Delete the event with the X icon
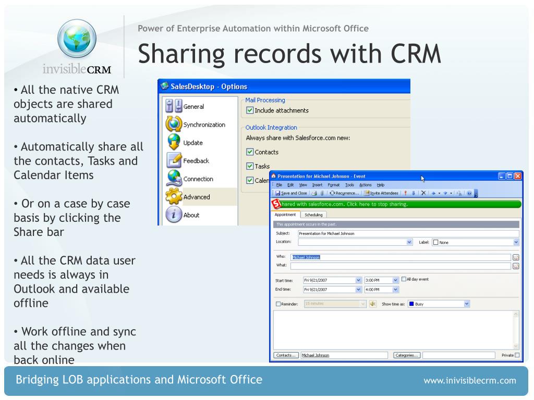The height and width of the screenshot is (400, 534). [x=423, y=193]
